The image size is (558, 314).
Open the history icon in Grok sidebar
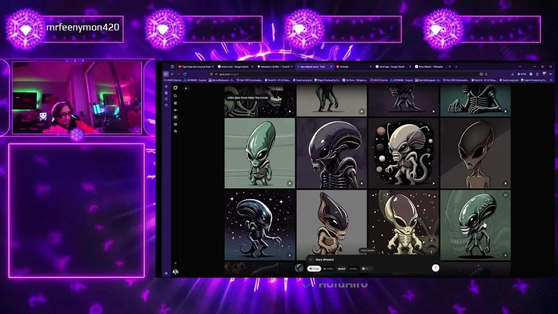pyautogui.click(x=175, y=131)
